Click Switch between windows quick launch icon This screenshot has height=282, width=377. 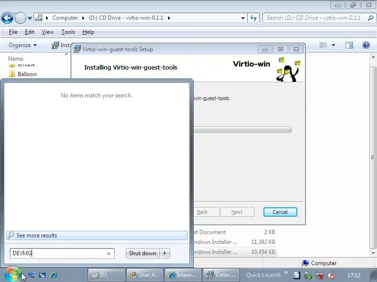[42, 275]
